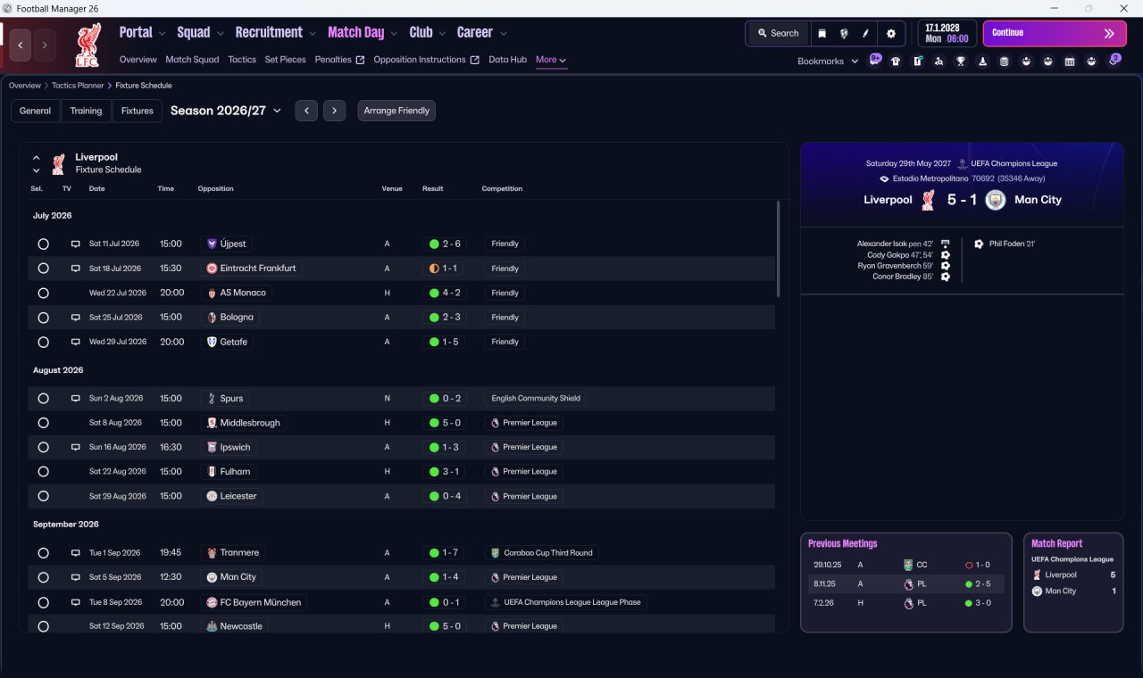This screenshot has width=1143, height=678.
Task: Open the Season 2026/27 dropdown
Action: (x=226, y=111)
